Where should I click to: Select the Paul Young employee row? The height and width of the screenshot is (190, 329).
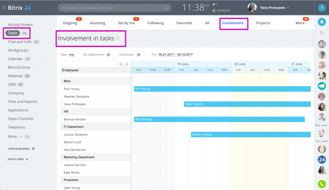click(96, 89)
